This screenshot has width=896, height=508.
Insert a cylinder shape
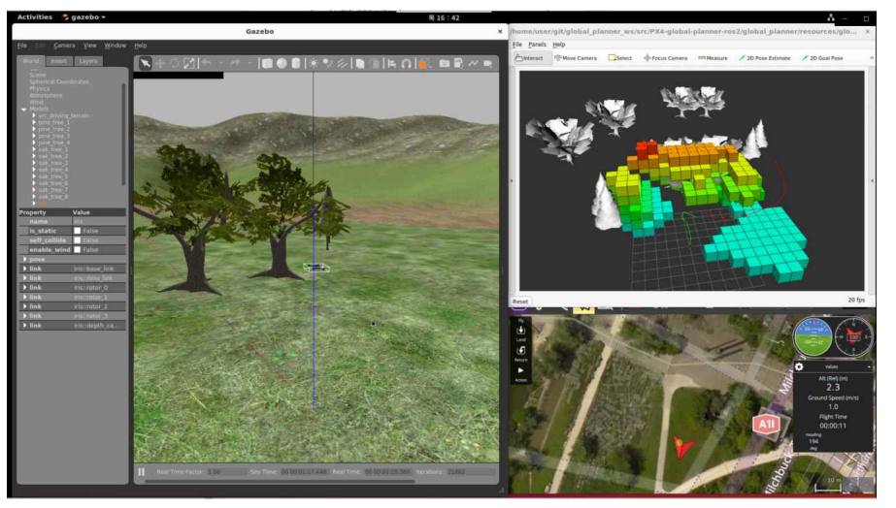pyautogui.click(x=295, y=63)
